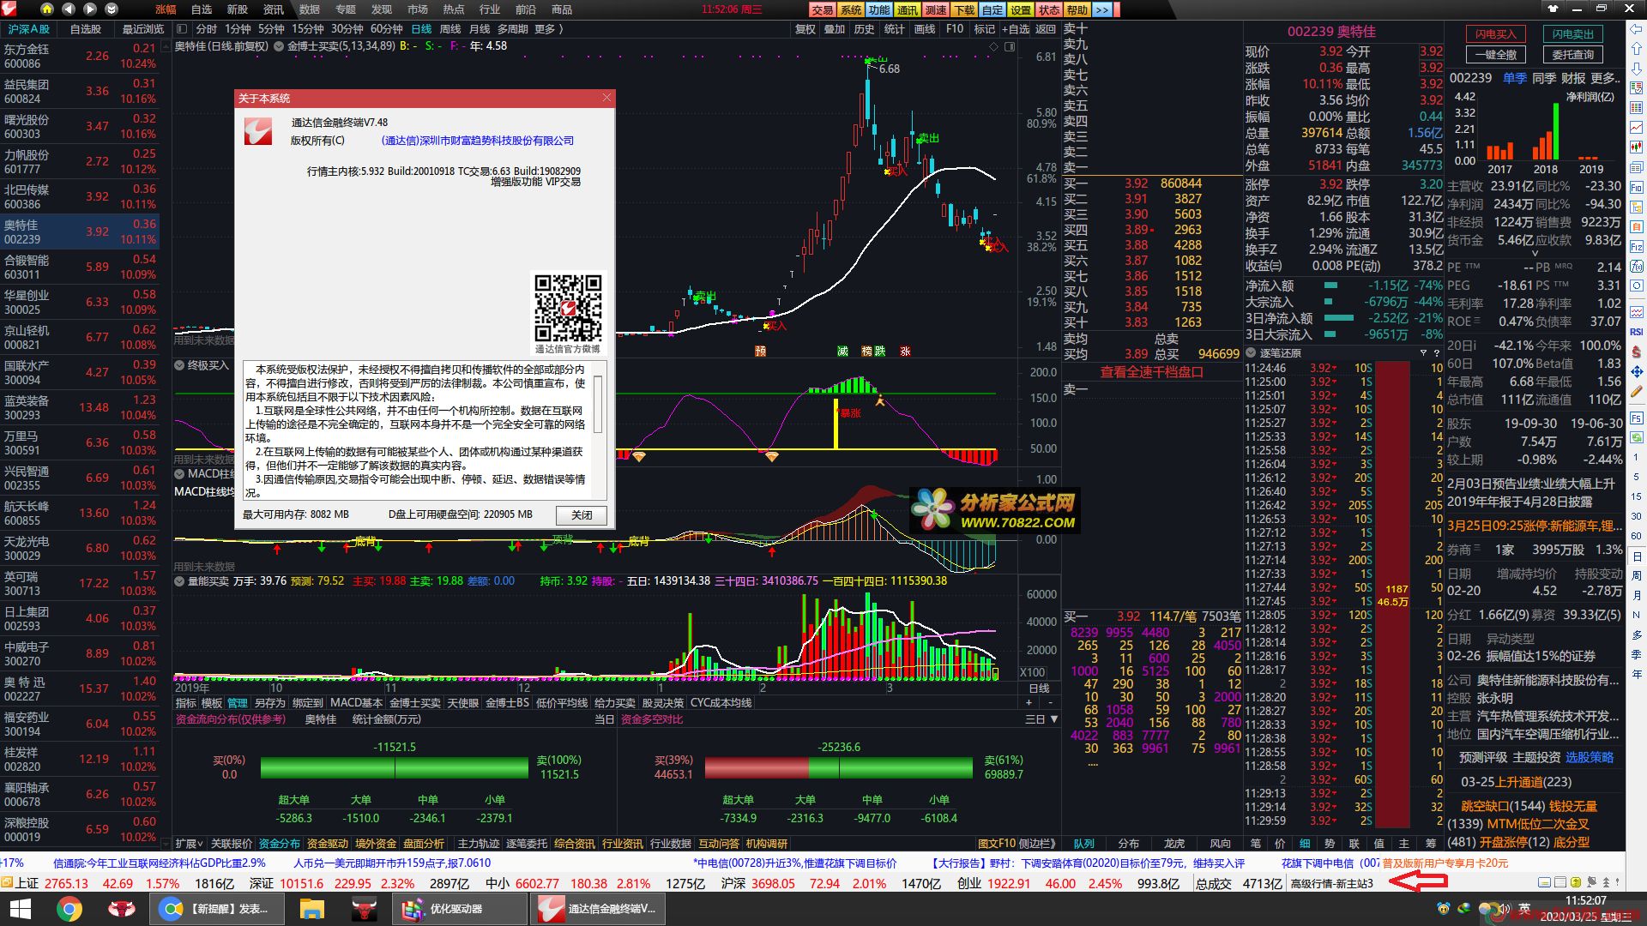Open 优化驱动器 taskbar window
1647x926 pixels.
click(461, 909)
